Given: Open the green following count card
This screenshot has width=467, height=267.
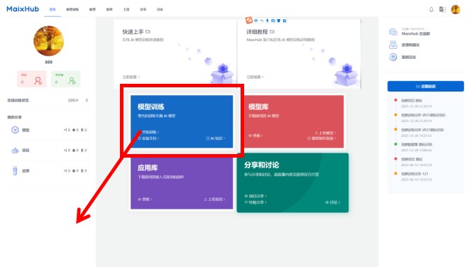Looking at the screenshot, I should tap(65, 79).
